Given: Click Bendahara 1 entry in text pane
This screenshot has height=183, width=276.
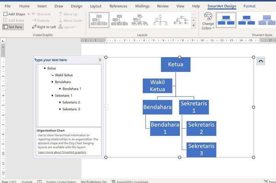Looking at the screenshot, I should (72, 89).
